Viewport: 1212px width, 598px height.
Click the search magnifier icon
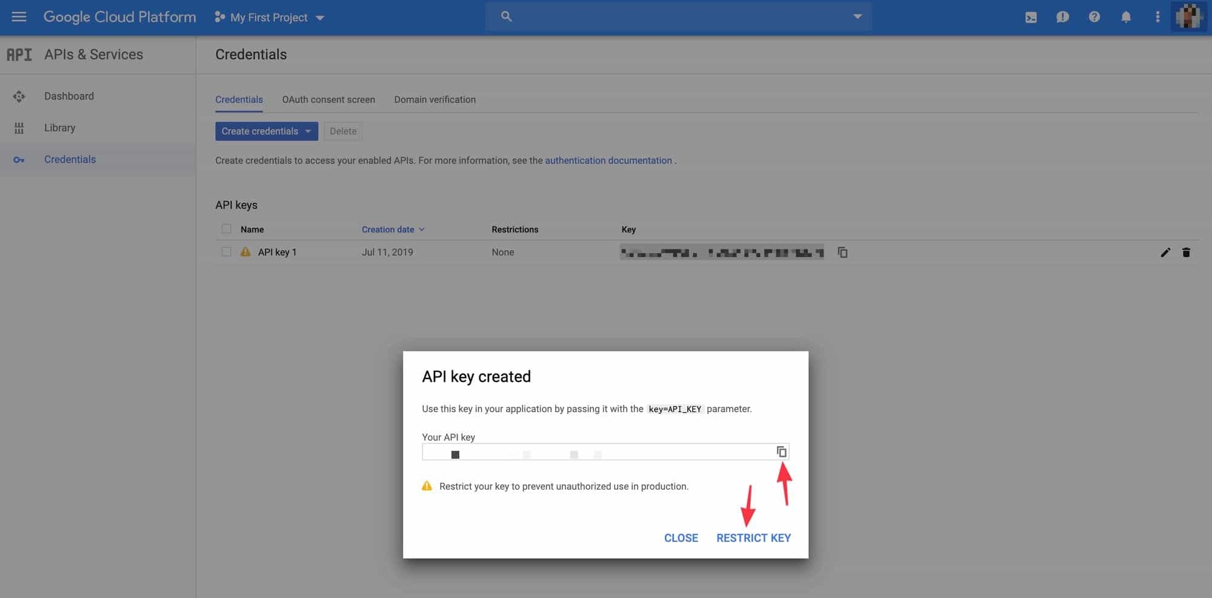point(507,17)
